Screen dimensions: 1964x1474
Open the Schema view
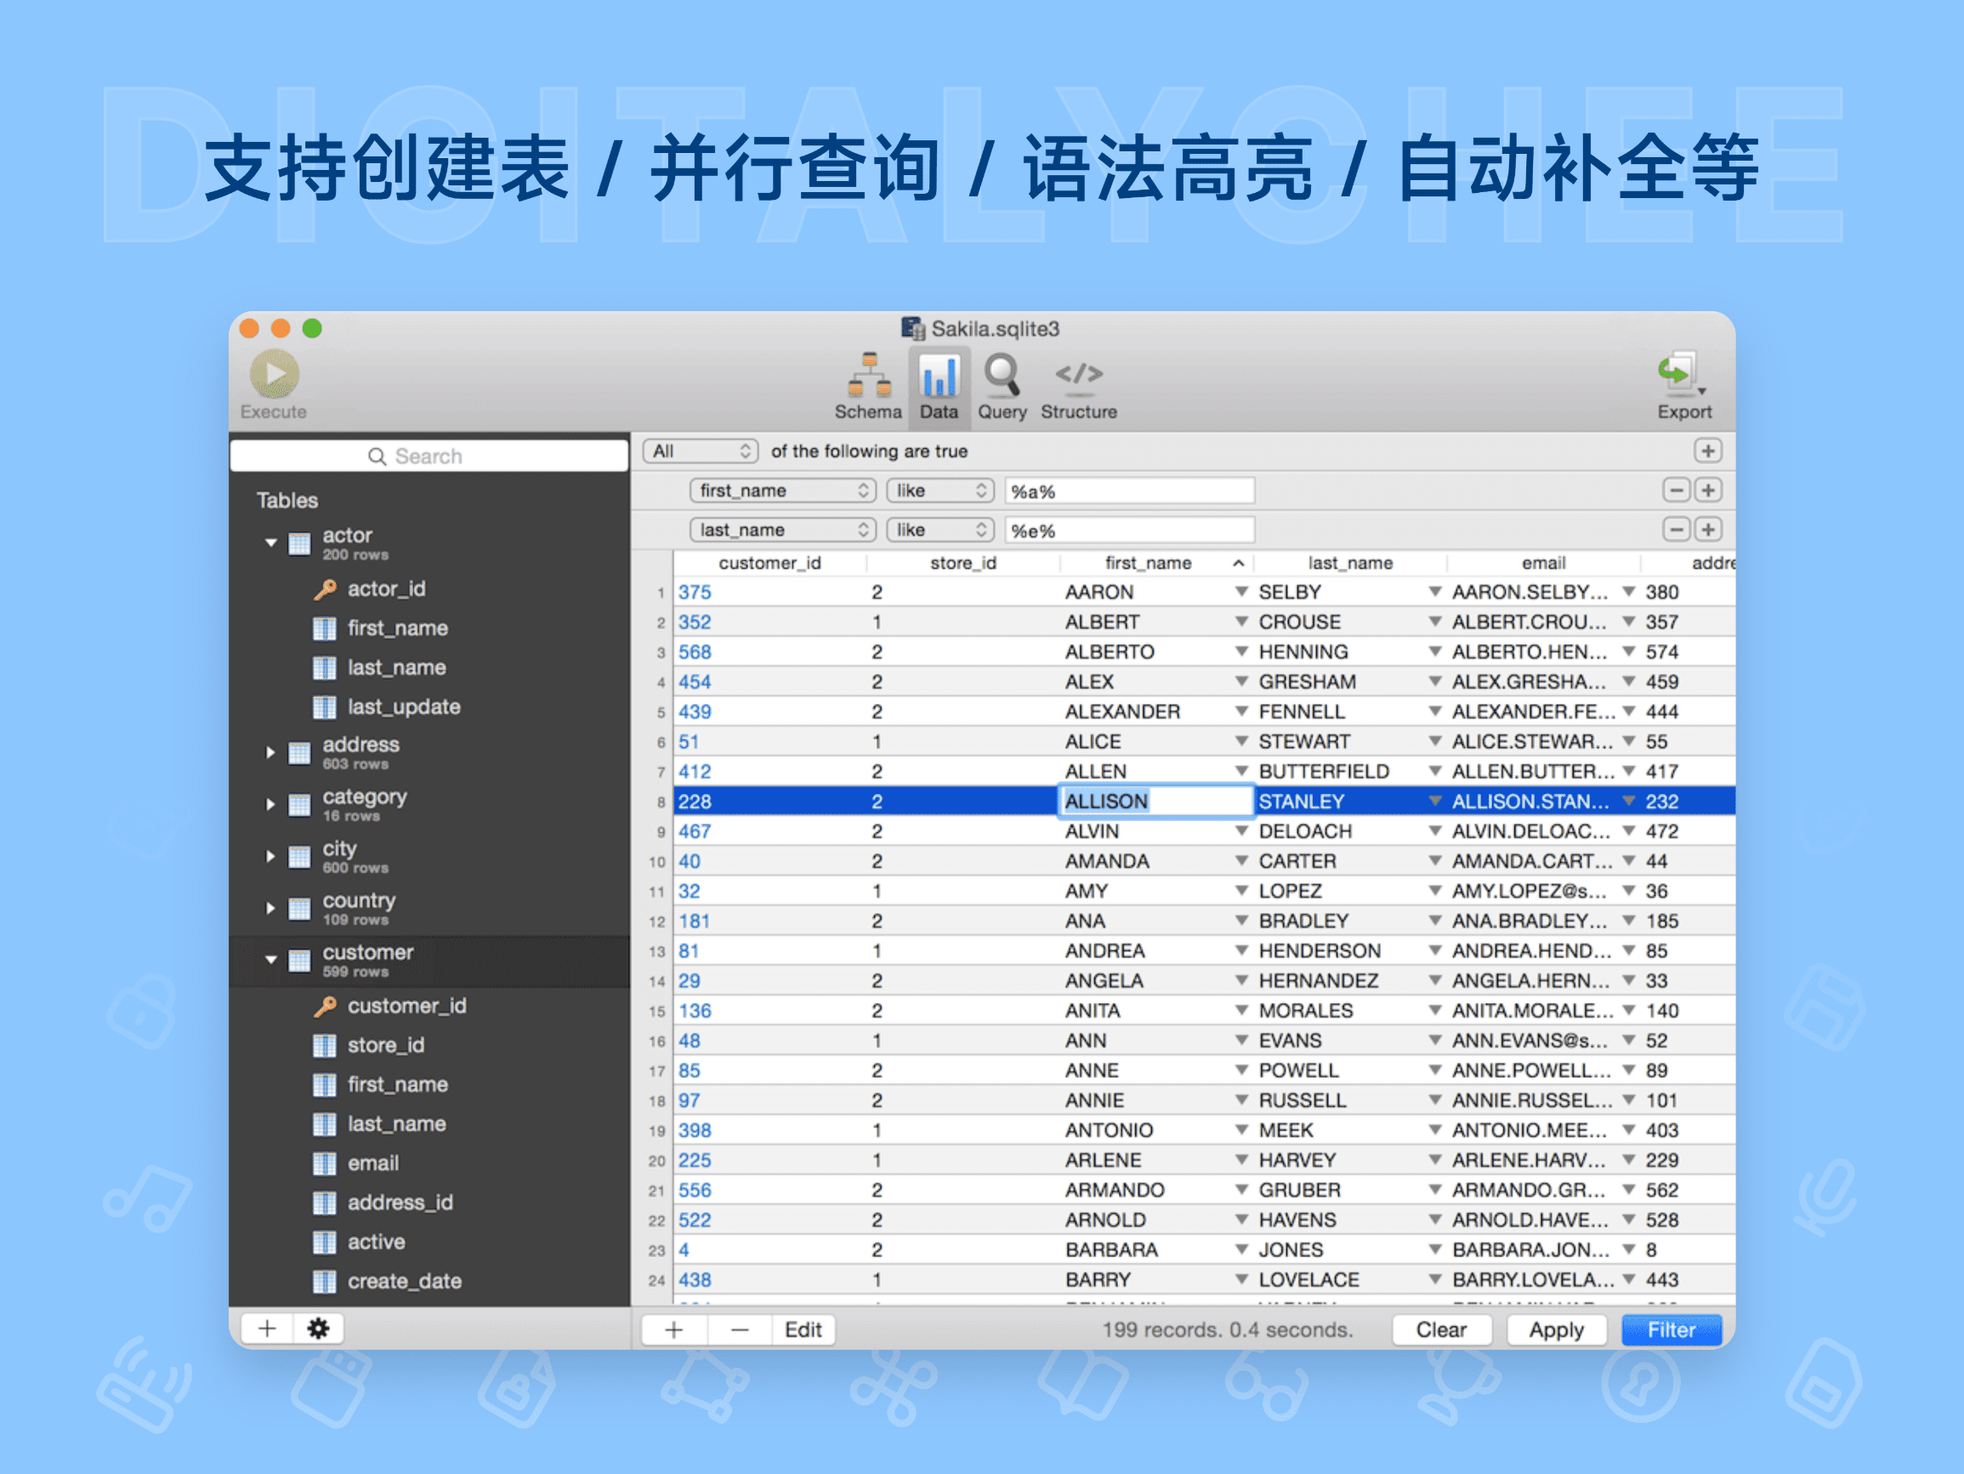tap(867, 382)
